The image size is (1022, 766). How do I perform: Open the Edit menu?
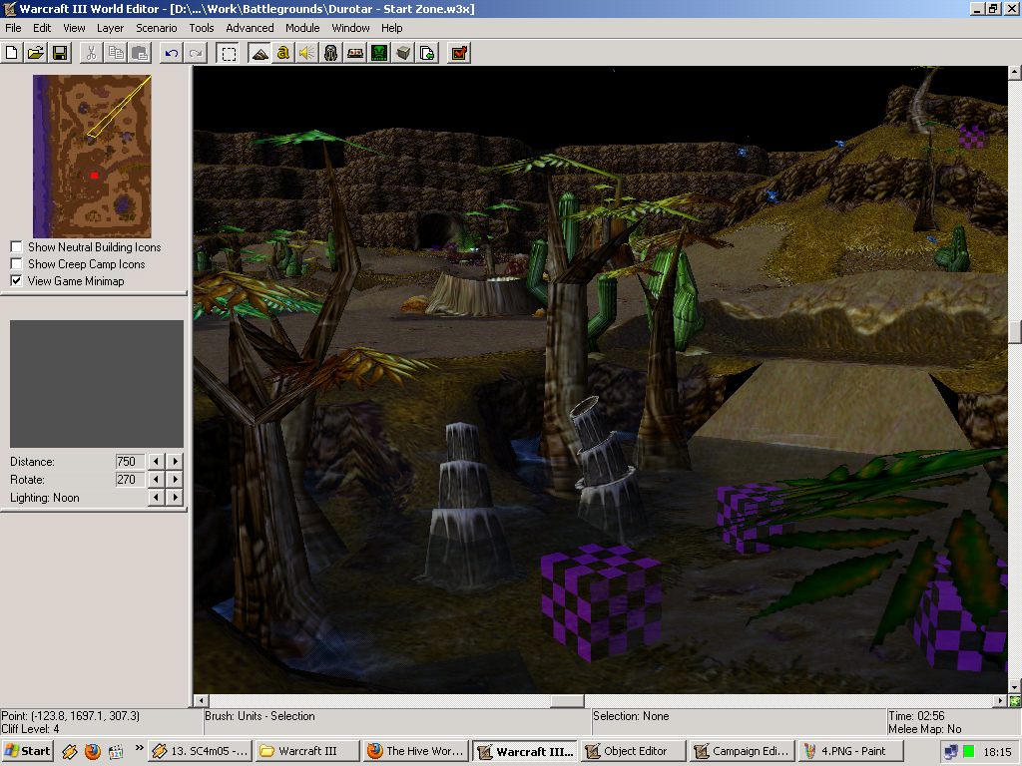(42, 28)
